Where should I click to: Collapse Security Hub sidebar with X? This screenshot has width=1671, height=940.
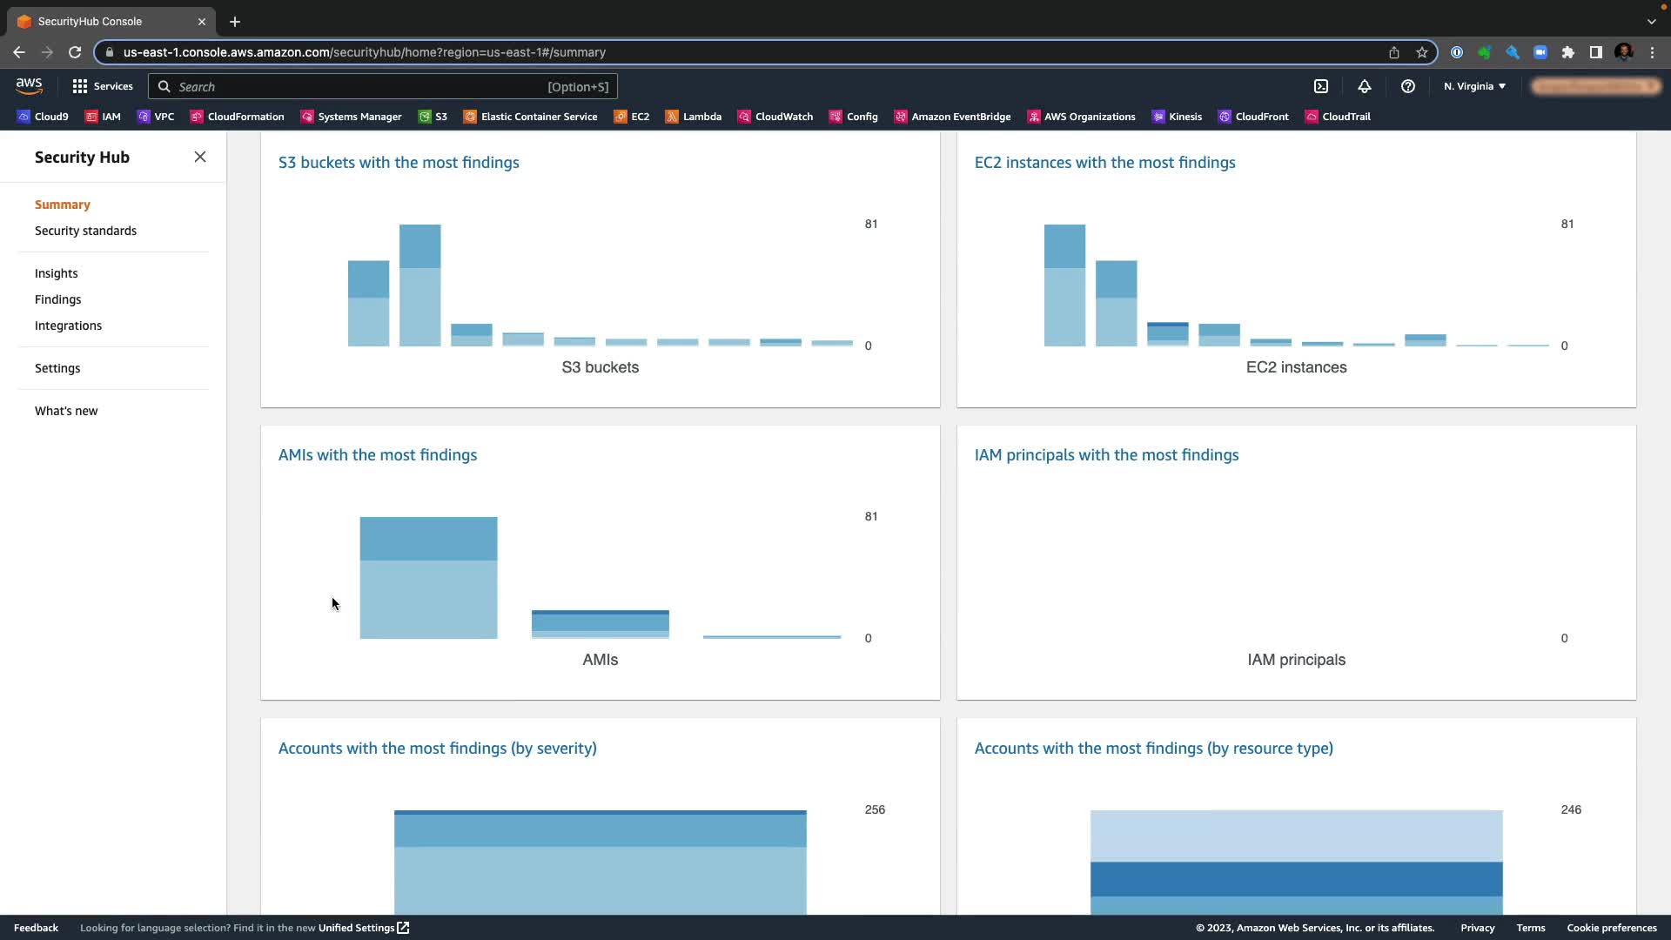[200, 157]
